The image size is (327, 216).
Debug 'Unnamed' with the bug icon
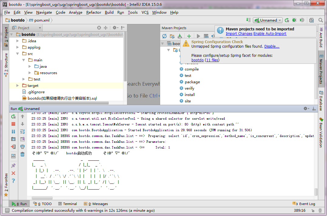294,20
